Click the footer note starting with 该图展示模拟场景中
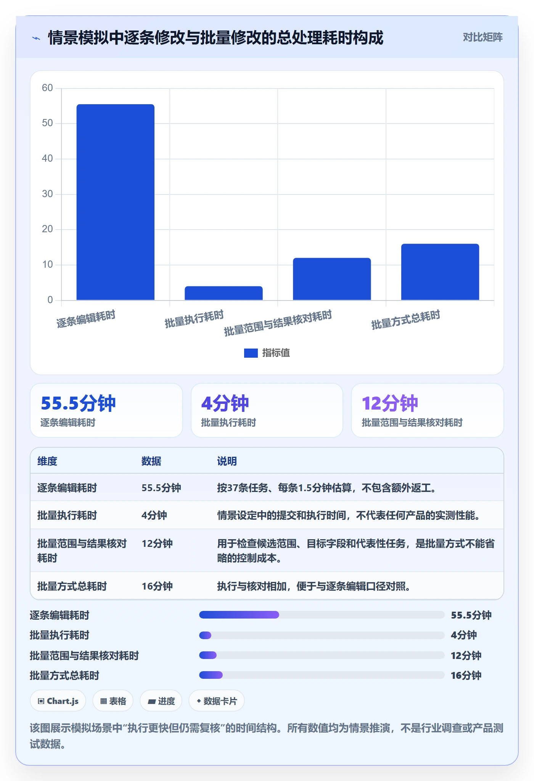Image resolution: width=534 pixels, height=781 pixels. pyautogui.click(x=267, y=736)
